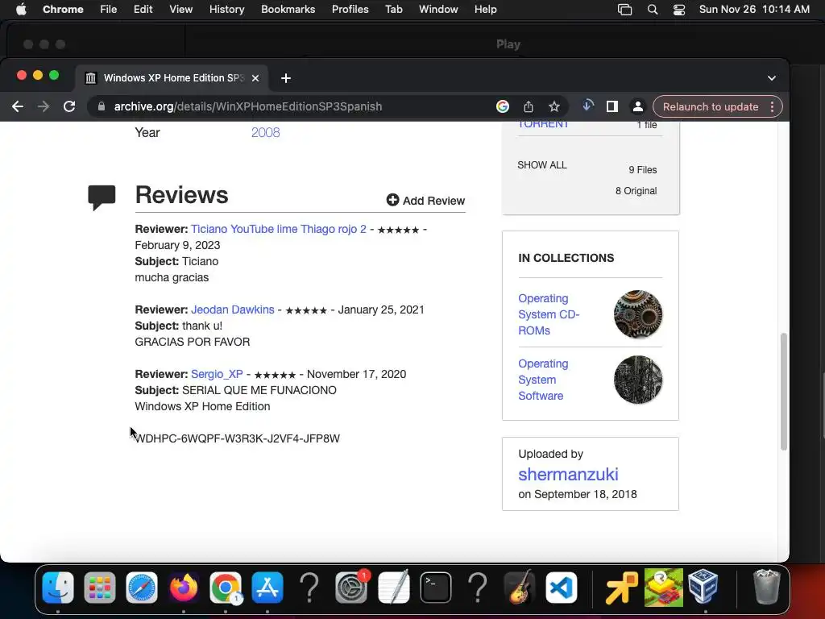Image resolution: width=825 pixels, height=619 pixels.
Task: Click the screen mirroring menu bar icon
Action: (624, 9)
